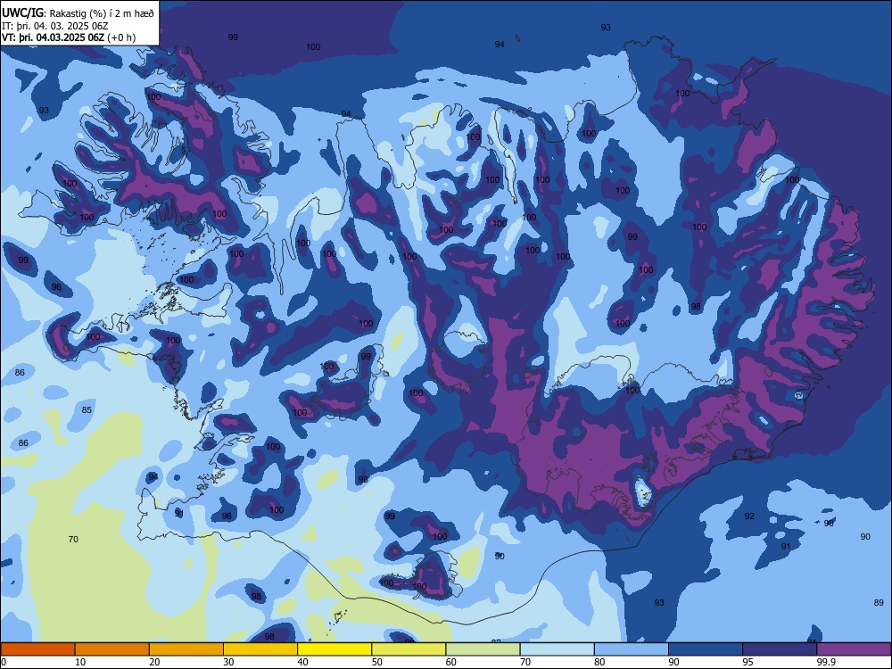The image size is (892, 669).
Task: Click the "30" legend tick label
Action: pyautogui.click(x=228, y=662)
